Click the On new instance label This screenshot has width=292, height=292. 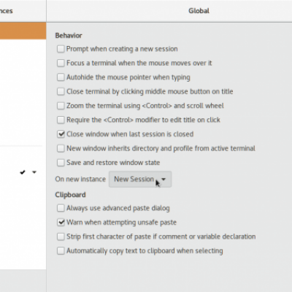coord(80,180)
